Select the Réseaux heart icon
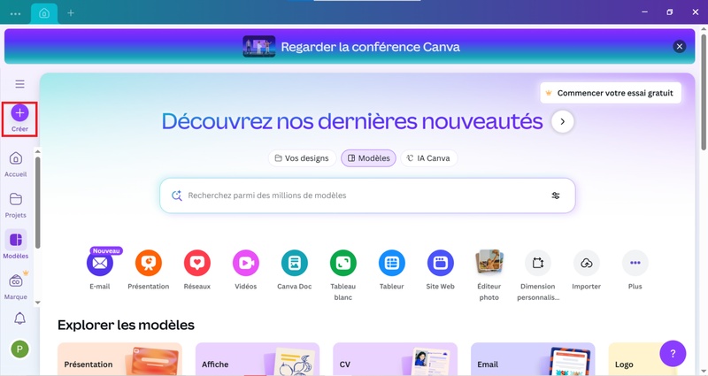The width and height of the screenshot is (708, 376). click(x=197, y=263)
